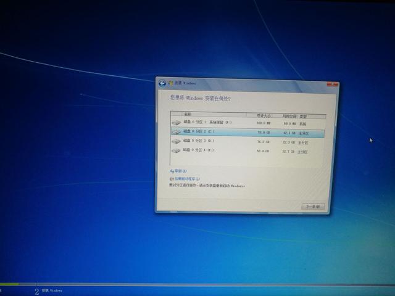Click 主分区 type cell of partition 4
This screenshot has height=296, width=395.
(302, 152)
